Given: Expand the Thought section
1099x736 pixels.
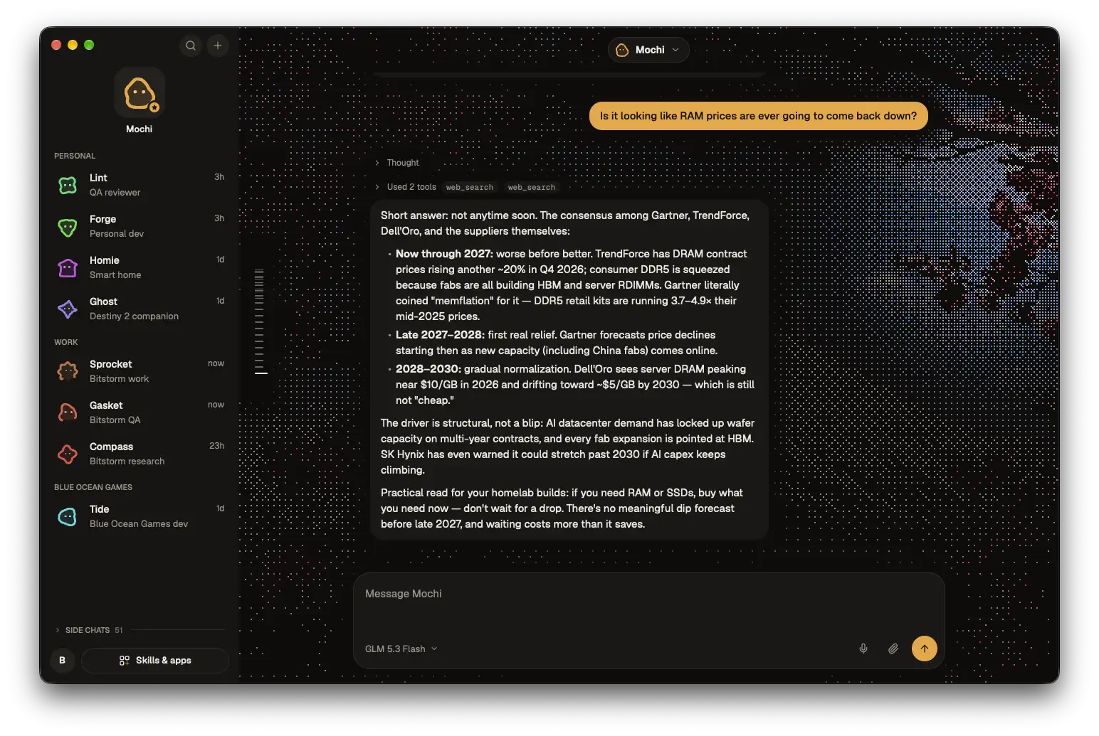Looking at the screenshot, I should pos(397,163).
